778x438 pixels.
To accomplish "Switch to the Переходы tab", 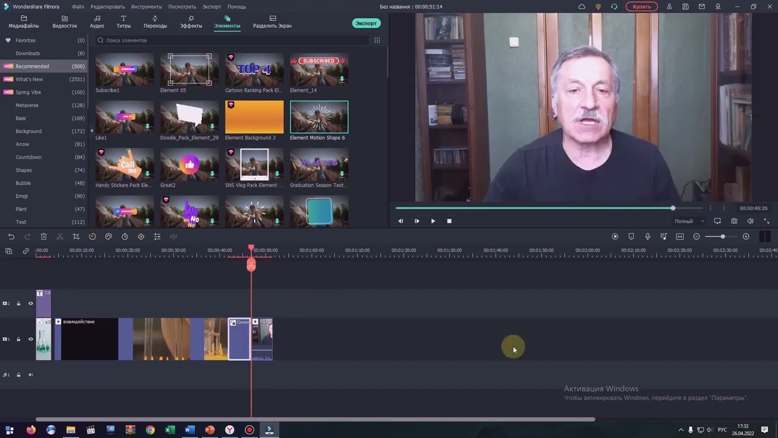I will click(155, 22).
